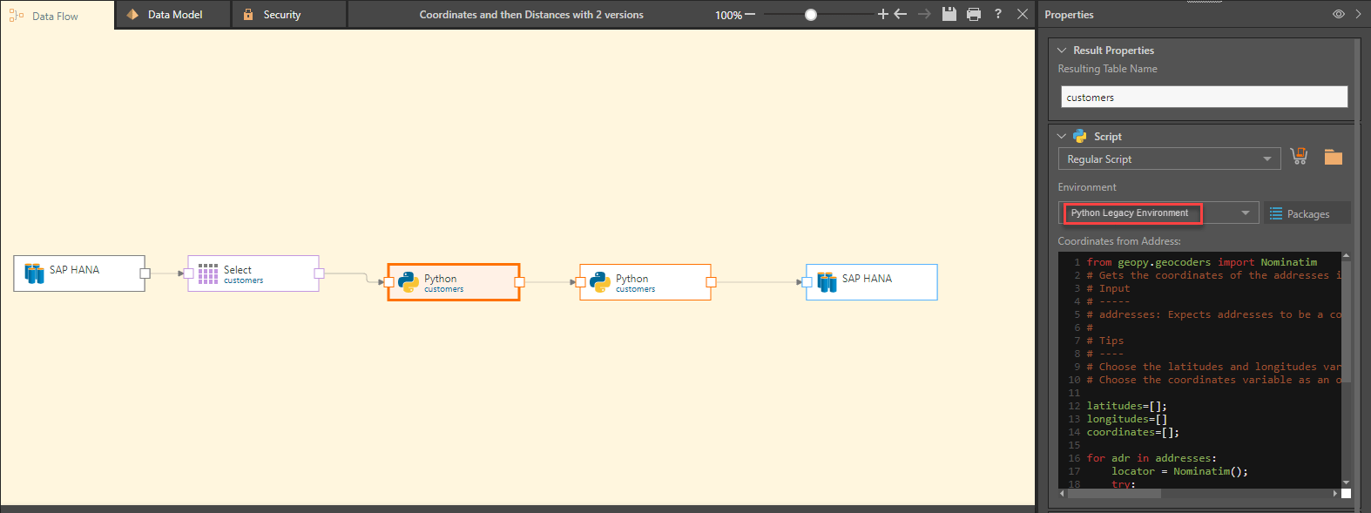Click input port of target SAP HANA node
The height and width of the screenshot is (513, 1371).
[x=807, y=282]
